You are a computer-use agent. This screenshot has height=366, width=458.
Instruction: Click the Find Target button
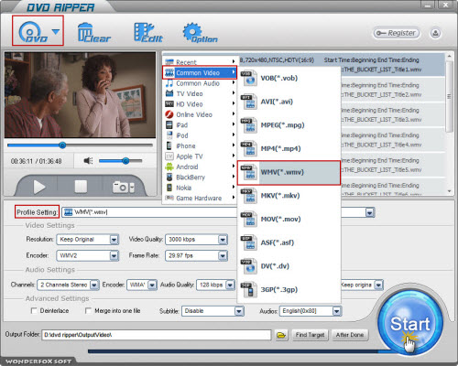click(310, 335)
